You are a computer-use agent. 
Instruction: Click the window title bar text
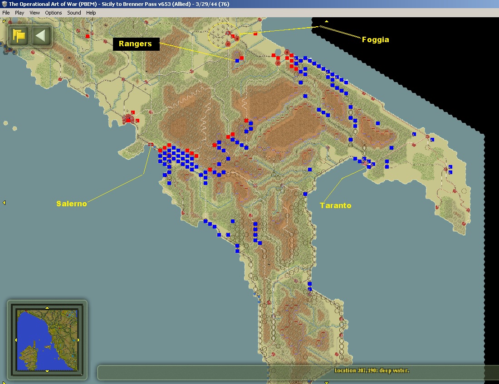[x=119, y=4]
